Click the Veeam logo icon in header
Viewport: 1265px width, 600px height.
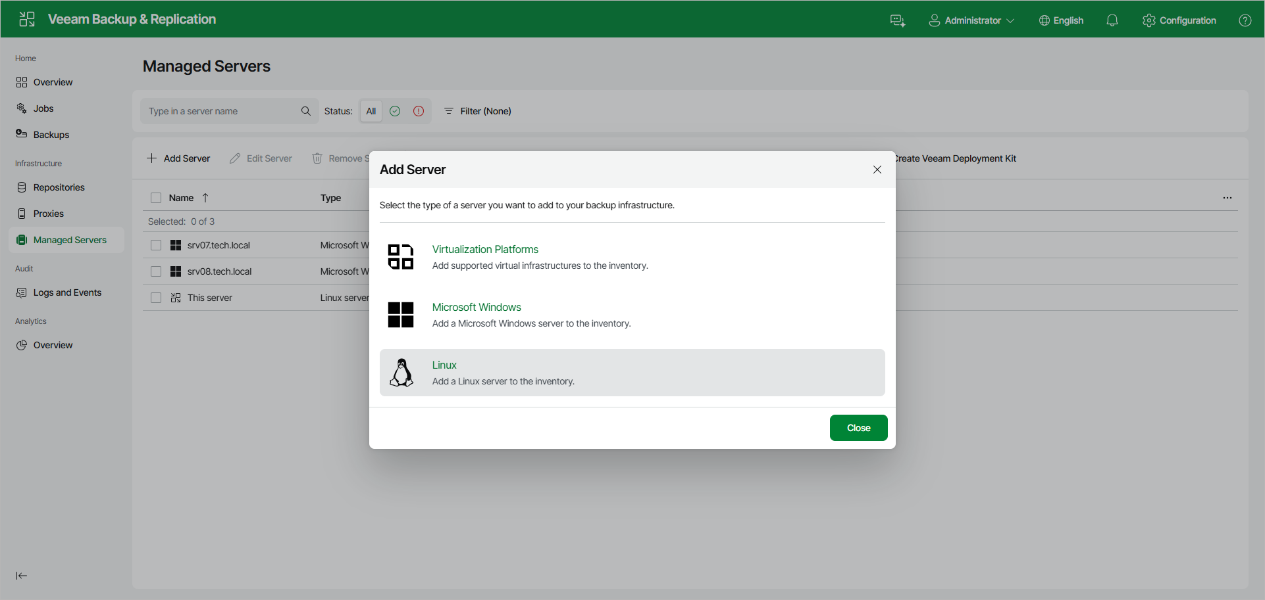click(27, 19)
